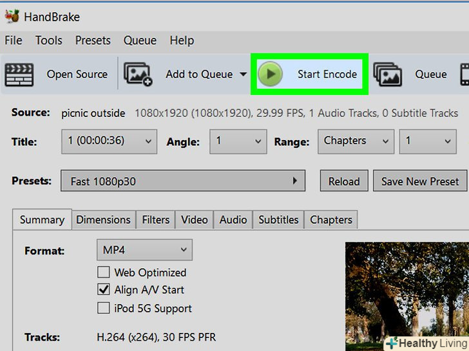Open the Format dropdown showing MP4
The image size is (469, 351).
(144, 249)
